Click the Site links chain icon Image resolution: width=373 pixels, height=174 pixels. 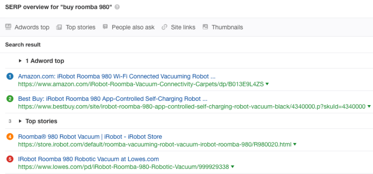[164, 27]
